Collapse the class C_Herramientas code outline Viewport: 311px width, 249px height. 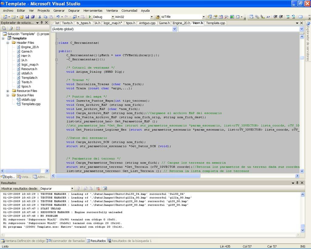pos(56,43)
